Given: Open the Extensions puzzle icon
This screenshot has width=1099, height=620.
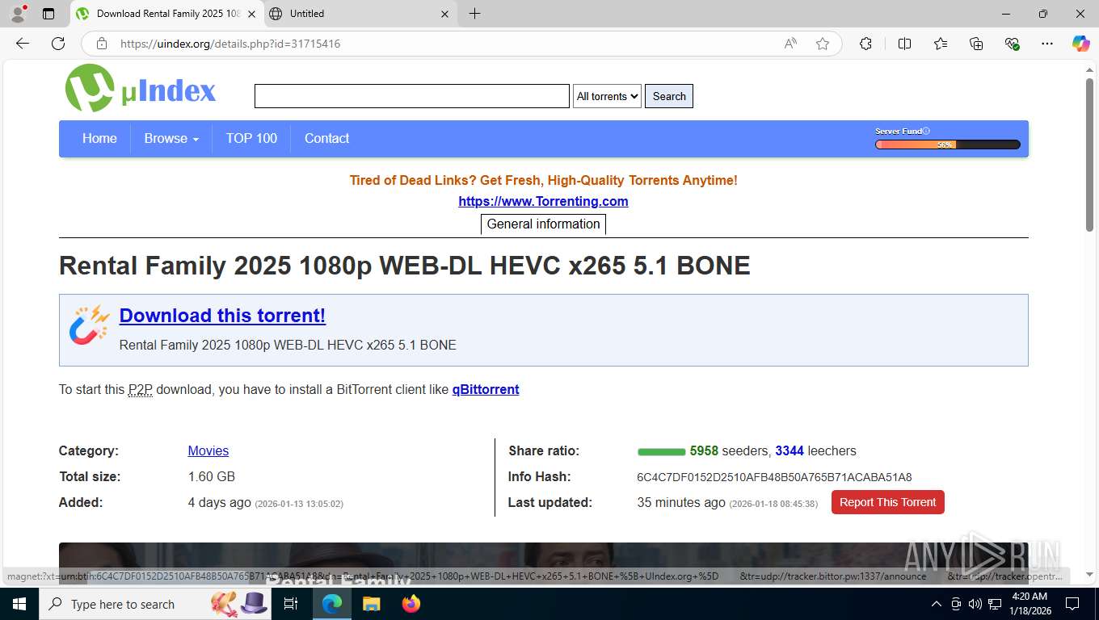Looking at the screenshot, I should [x=865, y=44].
